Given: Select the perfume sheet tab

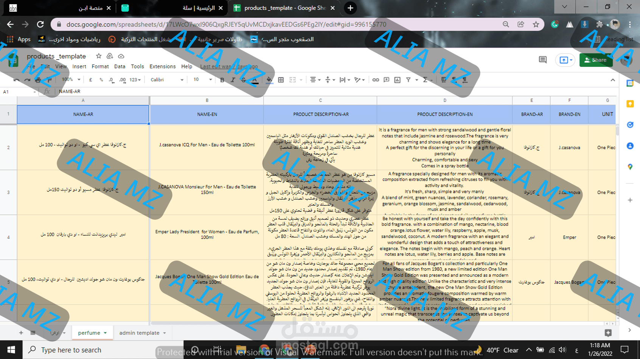Looking at the screenshot, I should click(92, 333).
